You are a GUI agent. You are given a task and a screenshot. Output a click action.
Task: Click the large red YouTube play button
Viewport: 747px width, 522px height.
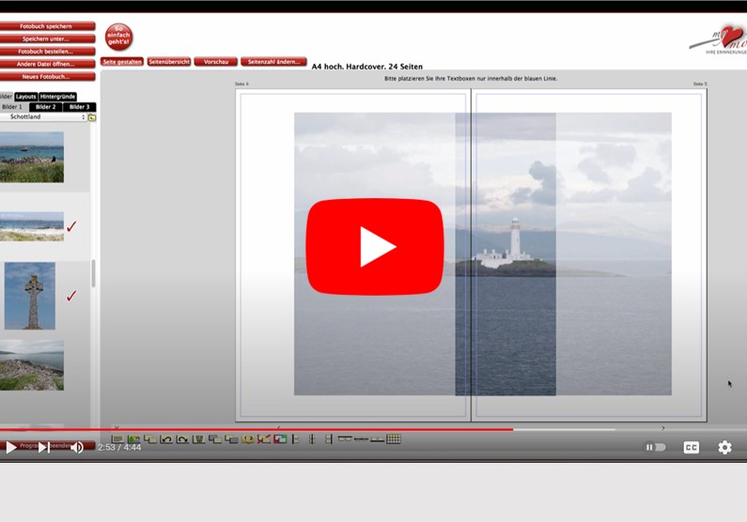374,247
